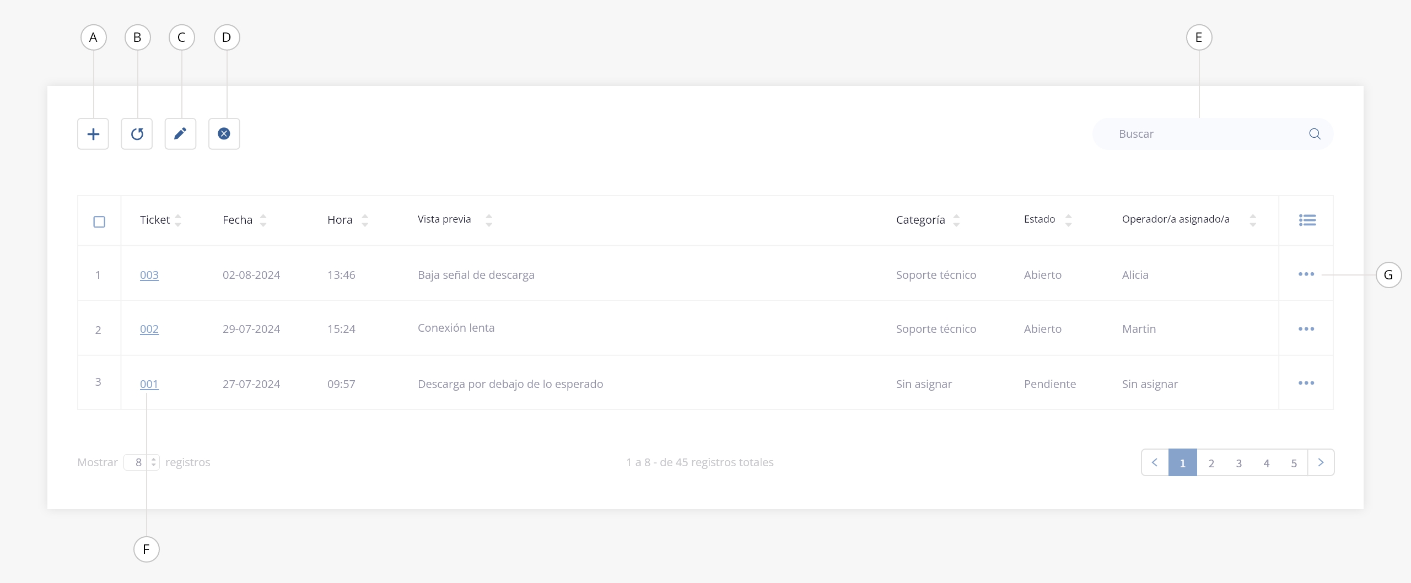Click the records per page stepper
Viewport: 1411px width, 583px height.
pyautogui.click(x=154, y=462)
